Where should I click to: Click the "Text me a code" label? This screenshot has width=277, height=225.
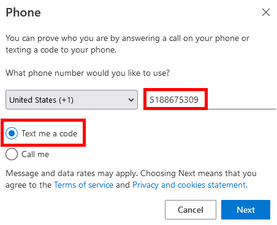pos(50,133)
